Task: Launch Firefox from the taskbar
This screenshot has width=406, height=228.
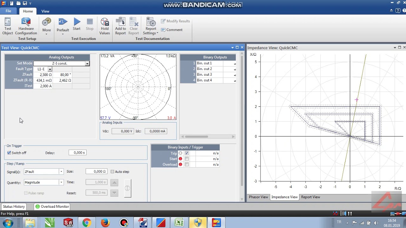Action: [x=105, y=223]
